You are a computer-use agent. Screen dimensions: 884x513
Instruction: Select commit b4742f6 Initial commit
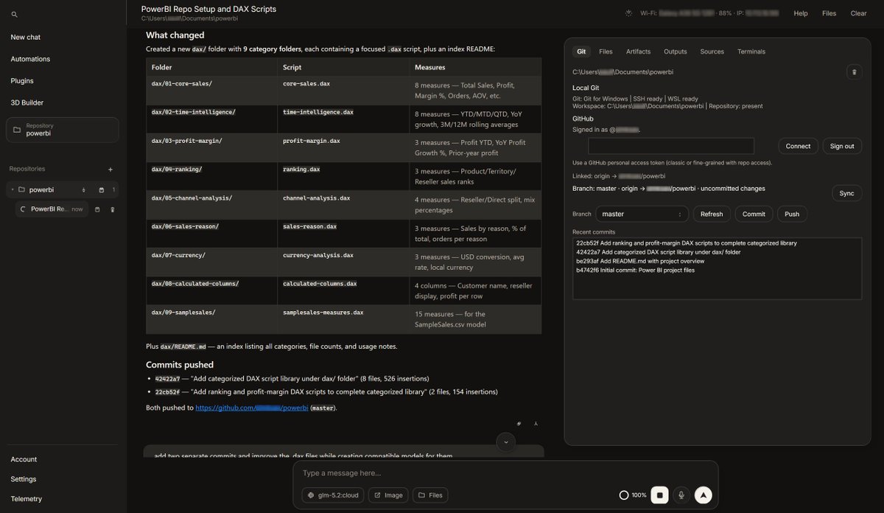pos(635,271)
